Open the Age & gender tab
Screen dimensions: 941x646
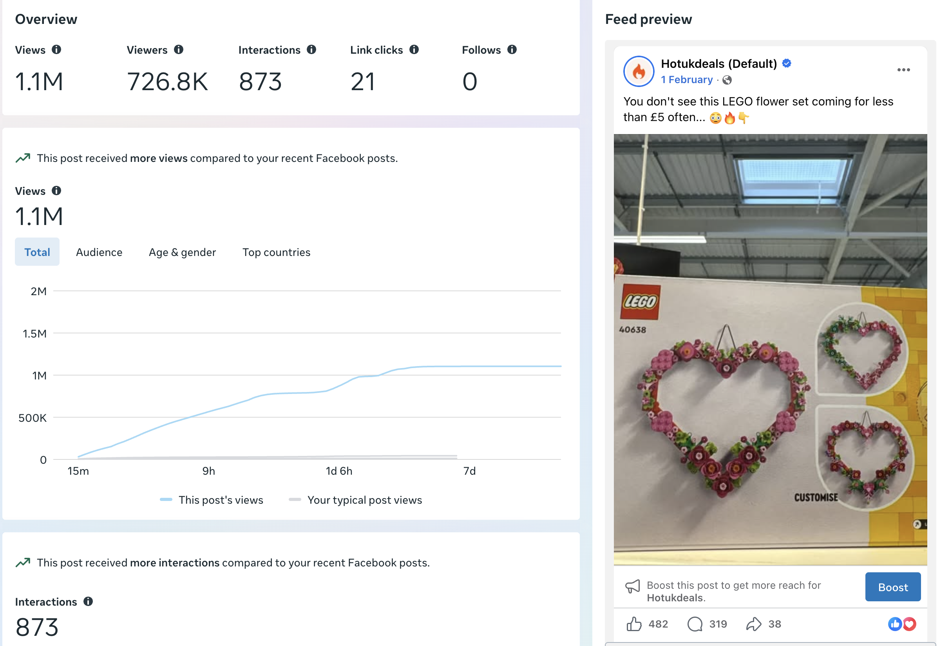[182, 252]
